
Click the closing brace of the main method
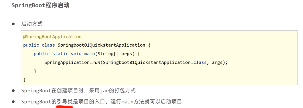35,71
